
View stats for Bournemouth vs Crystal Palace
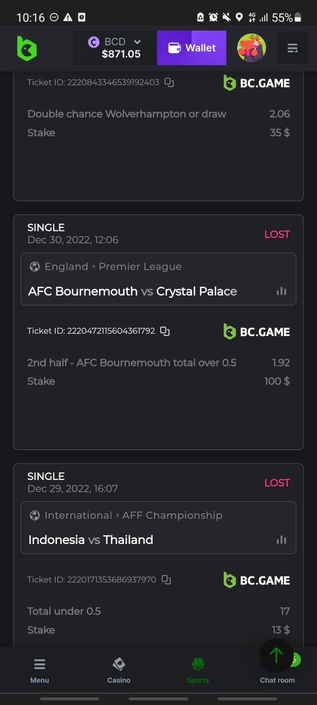[281, 291]
